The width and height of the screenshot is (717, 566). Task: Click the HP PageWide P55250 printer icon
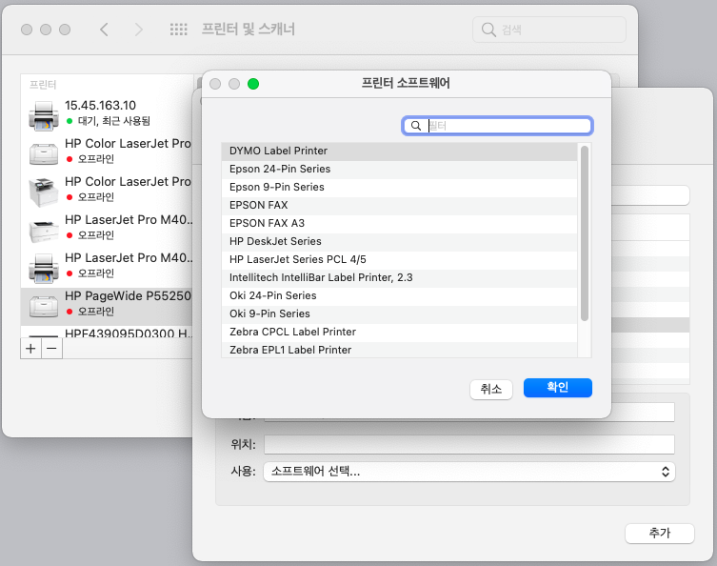[44, 306]
